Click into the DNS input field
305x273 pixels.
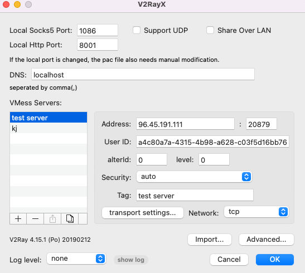143,74
